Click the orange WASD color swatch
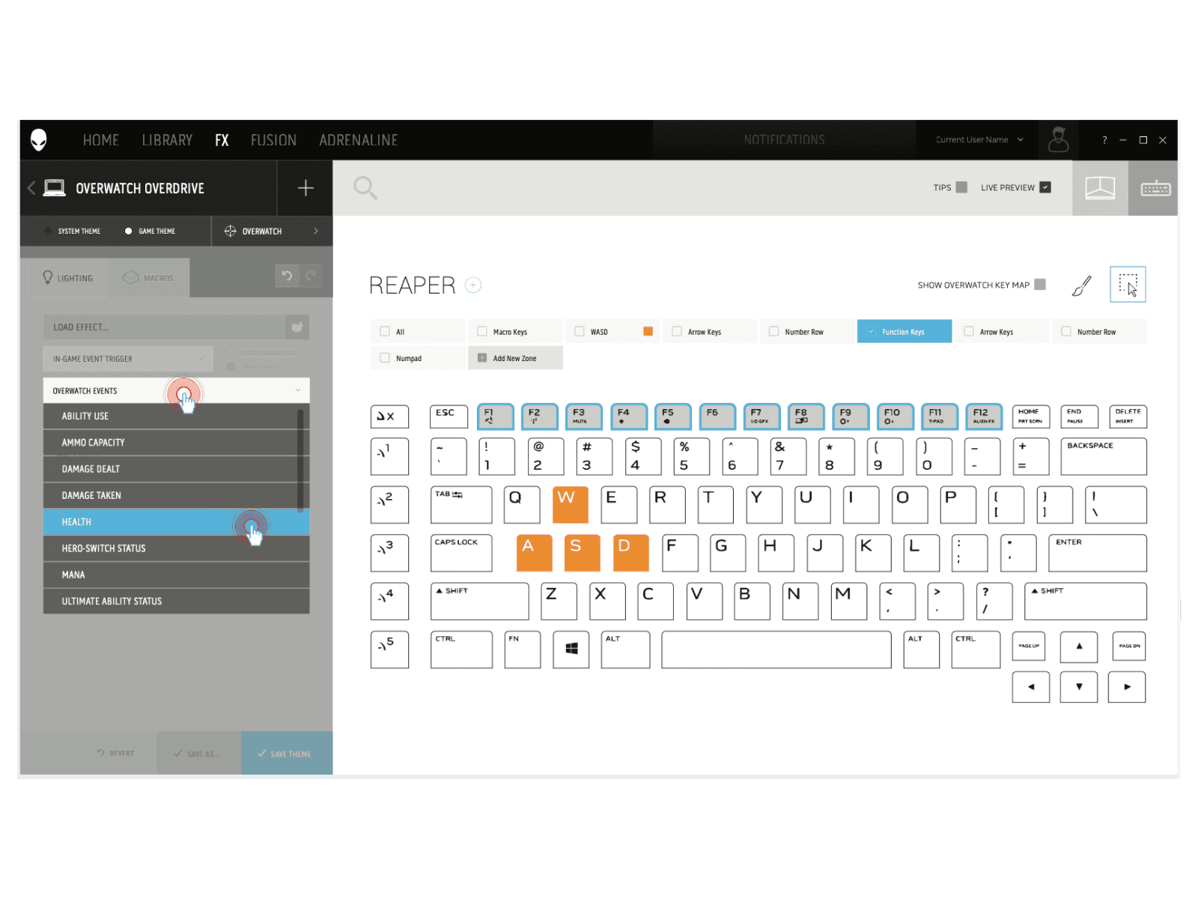Image resolution: width=1198 pixels, height=899 pixels. click(648, 330)
